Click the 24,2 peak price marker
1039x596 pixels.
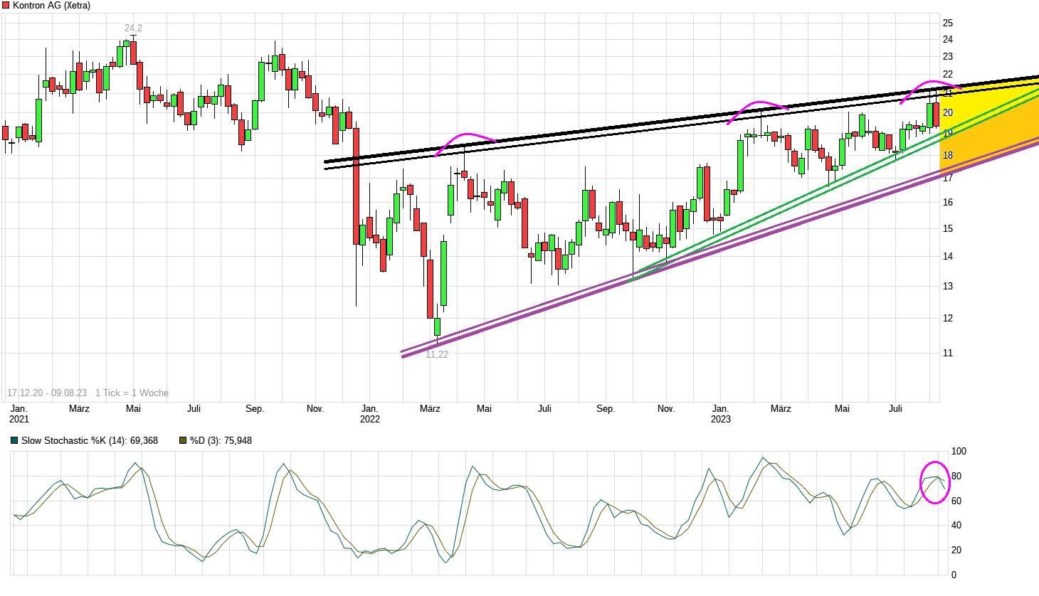click(132, 28)
